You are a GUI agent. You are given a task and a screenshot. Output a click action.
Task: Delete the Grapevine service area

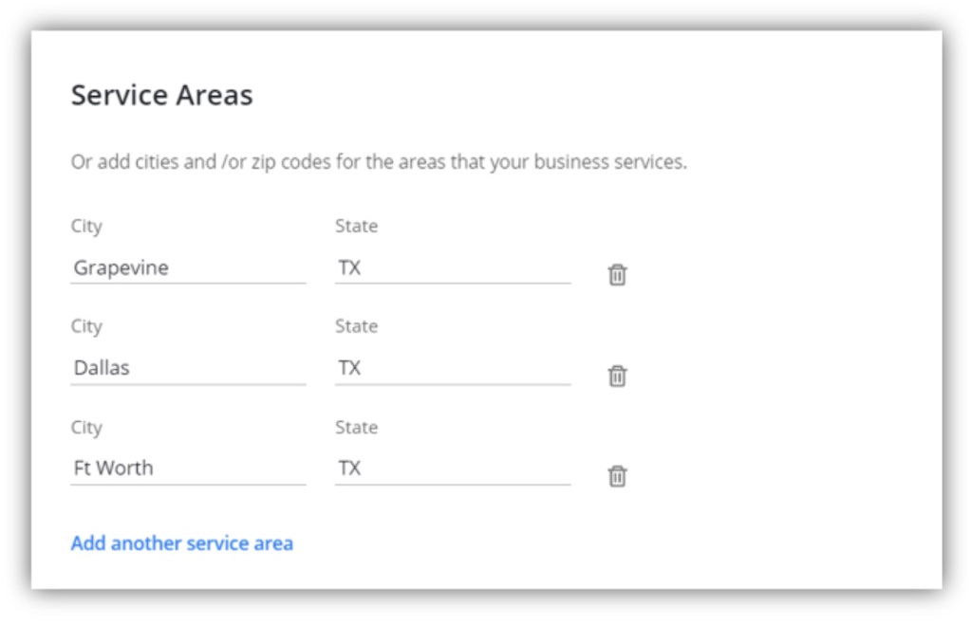[x=617, y=275]
